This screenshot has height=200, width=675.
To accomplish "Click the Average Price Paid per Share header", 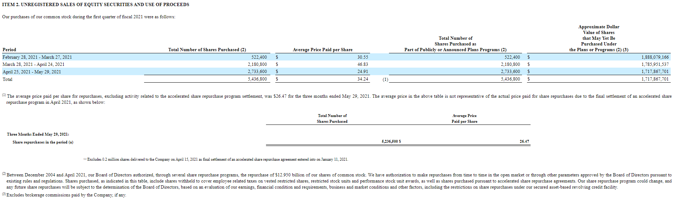I will [322, 50].
